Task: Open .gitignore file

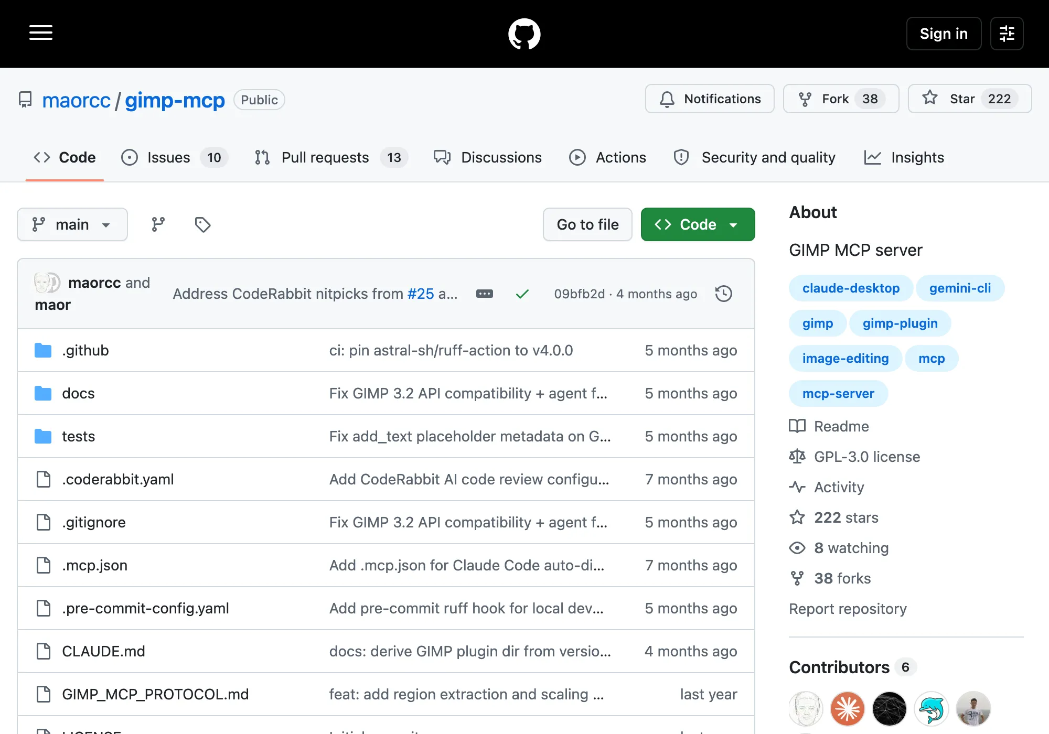Action: [94, 522]
